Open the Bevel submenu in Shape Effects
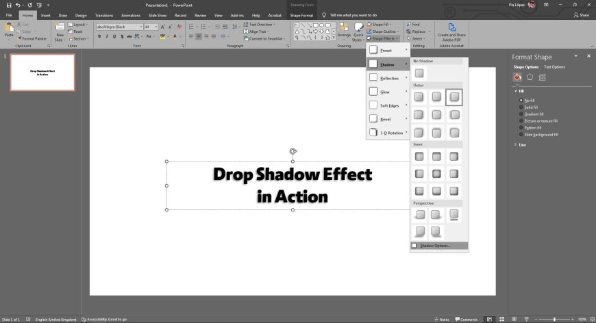Image resolution: width=596 pixels, height=323 pixels. point(388,119)
